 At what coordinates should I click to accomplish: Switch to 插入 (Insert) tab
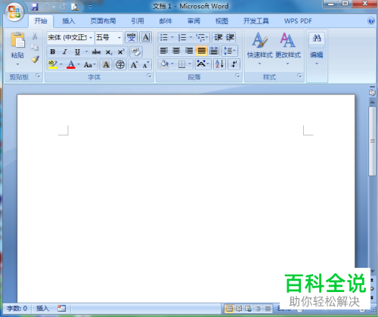[69, 21]
